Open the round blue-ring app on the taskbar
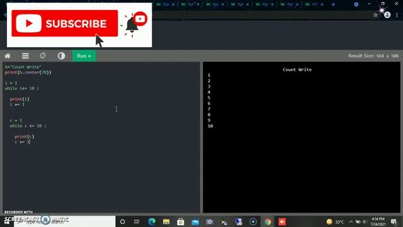The image size is (403, 227). [253, 221]
